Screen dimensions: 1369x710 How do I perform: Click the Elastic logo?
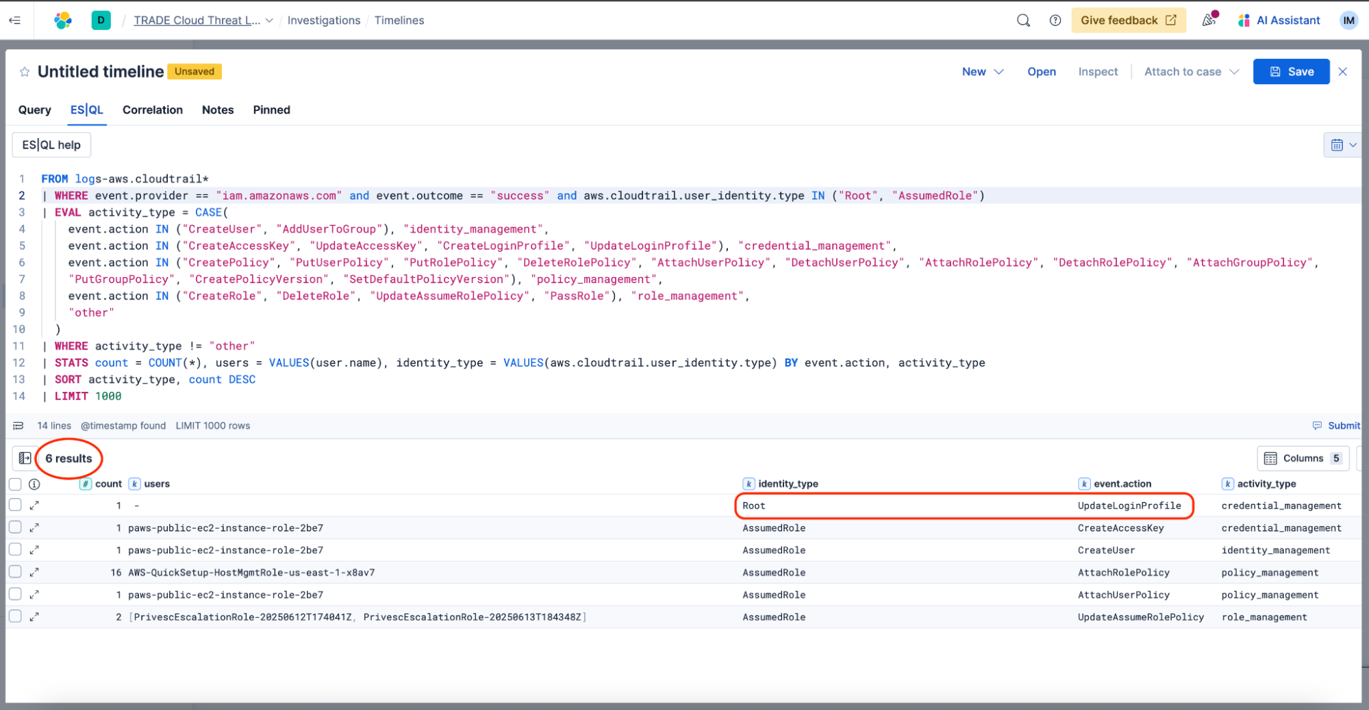point(63,21)
